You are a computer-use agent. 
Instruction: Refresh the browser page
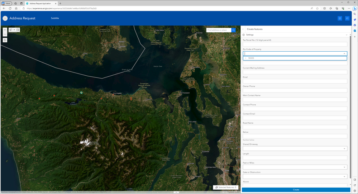click(x=10, y=9)
